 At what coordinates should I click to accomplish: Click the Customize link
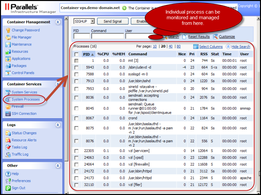[227, 36]
